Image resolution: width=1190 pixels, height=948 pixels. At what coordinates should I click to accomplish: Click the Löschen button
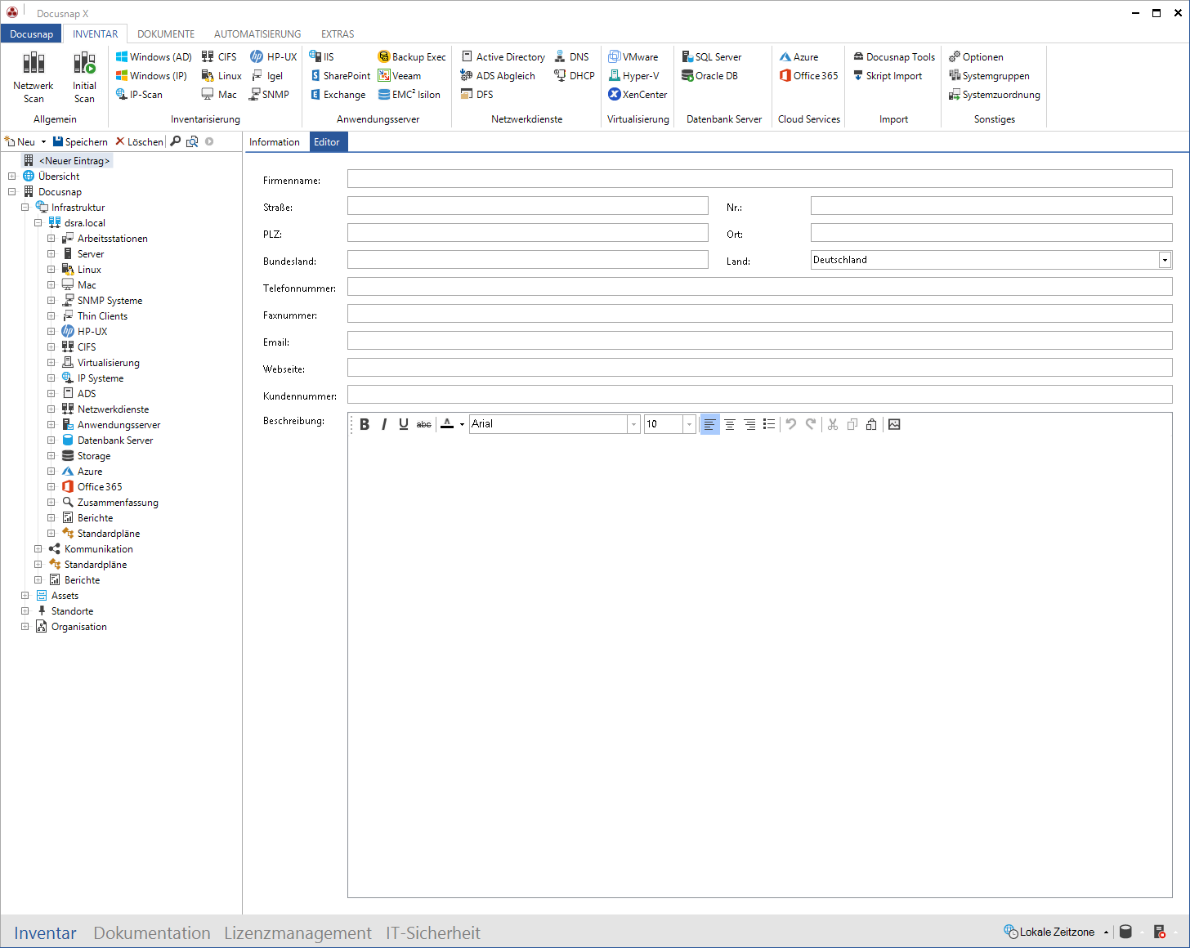[140, 142]
